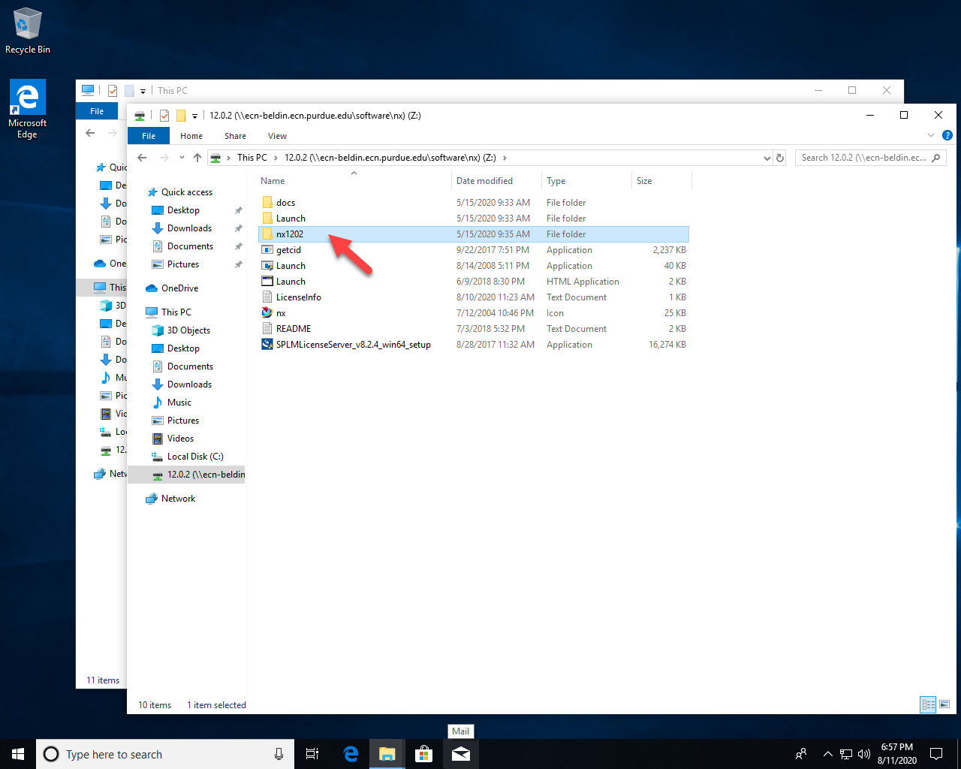
Task: Open the Share ribbon tab
Action: pyautogui.click(x=235, y=136)
